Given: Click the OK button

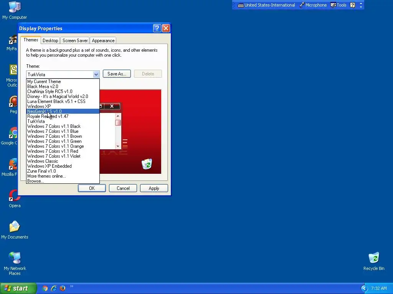Looking at the screenshot, I should tap(92, 188).
